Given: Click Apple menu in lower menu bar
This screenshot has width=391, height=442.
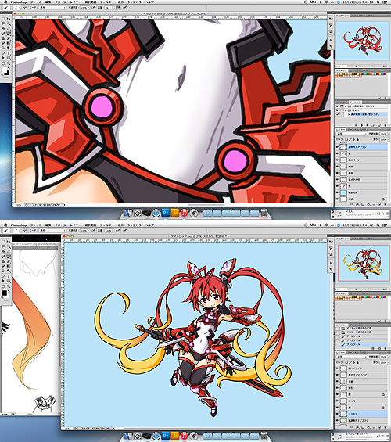Looking at the screenshot, I should [5, 225].
